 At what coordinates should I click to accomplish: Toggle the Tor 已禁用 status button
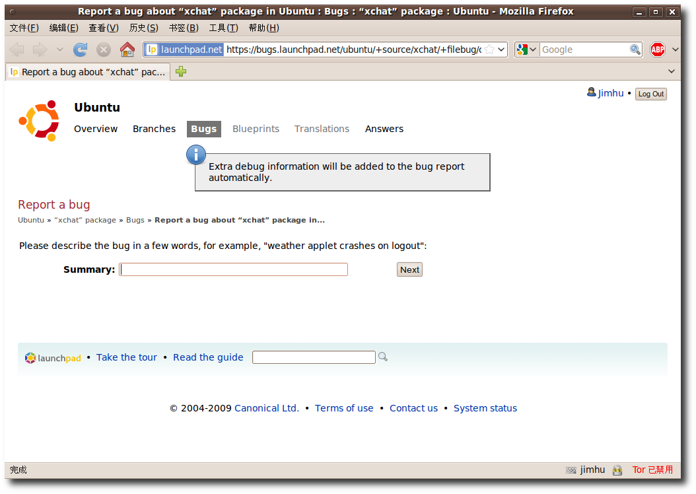tap(652, 470)
